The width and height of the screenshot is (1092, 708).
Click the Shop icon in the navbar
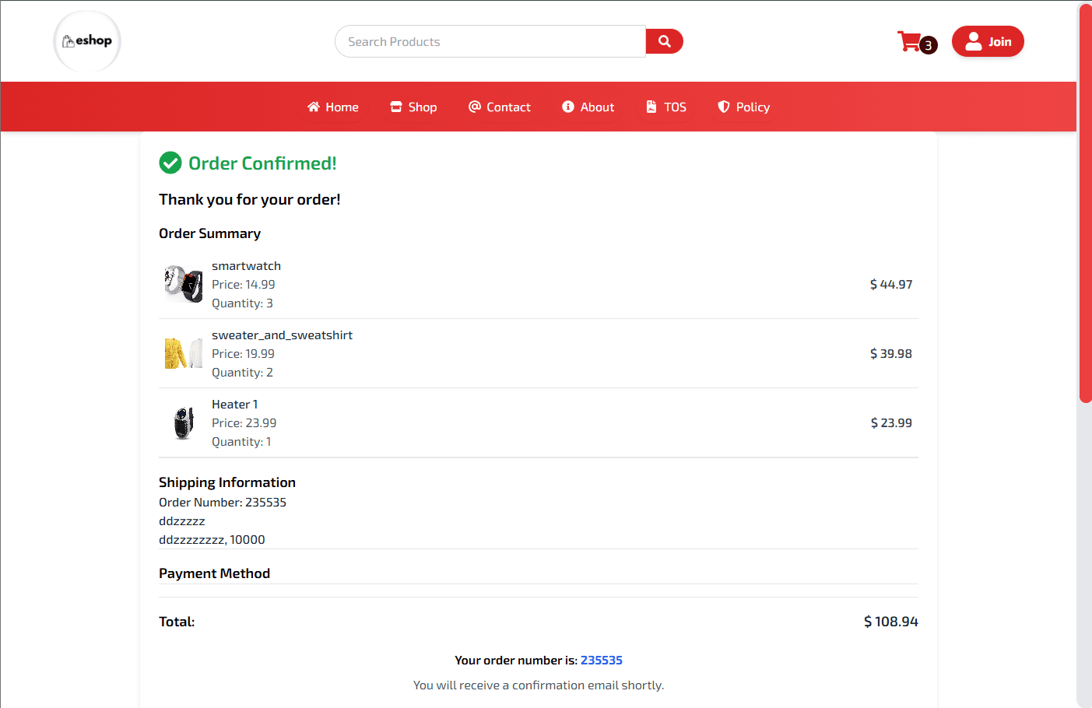pos(395,107)
